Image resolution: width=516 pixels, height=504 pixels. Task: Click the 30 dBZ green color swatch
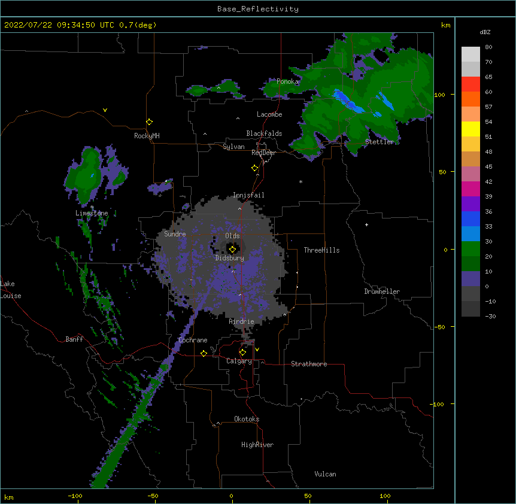click(x=471, y=249)
